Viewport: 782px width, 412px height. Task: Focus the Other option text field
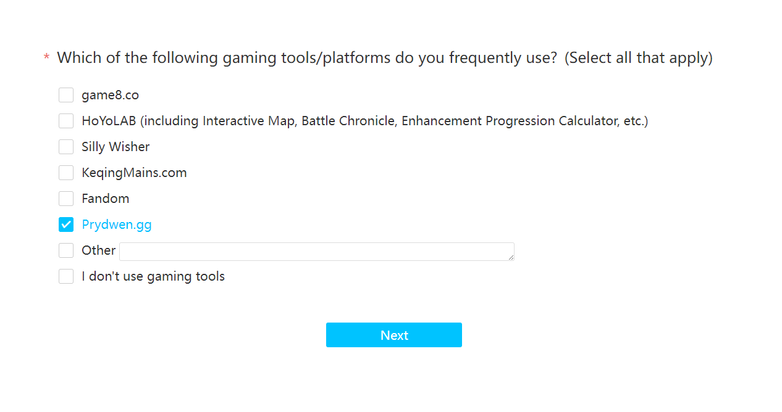tap(317, 252)
